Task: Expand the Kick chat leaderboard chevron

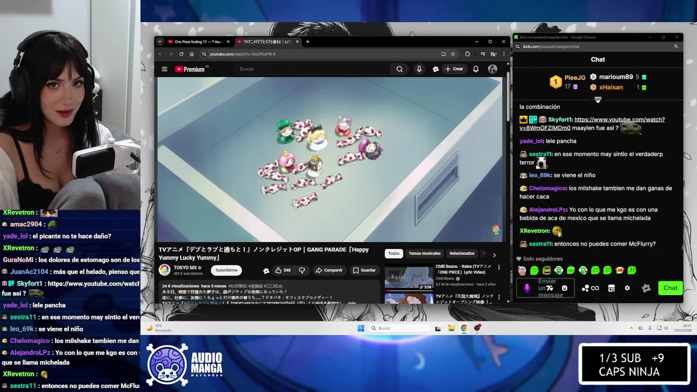Action: [598, 100]
